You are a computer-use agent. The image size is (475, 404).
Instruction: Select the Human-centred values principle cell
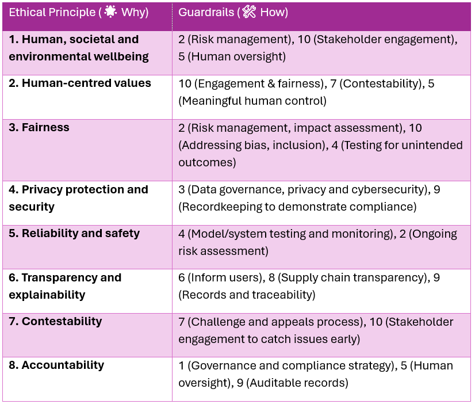[x=80, y=83]
